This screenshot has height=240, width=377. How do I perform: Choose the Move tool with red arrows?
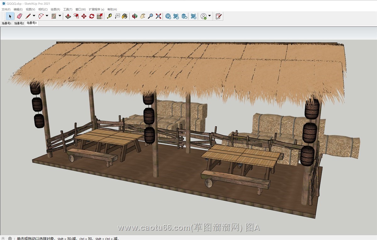[84, 16]
